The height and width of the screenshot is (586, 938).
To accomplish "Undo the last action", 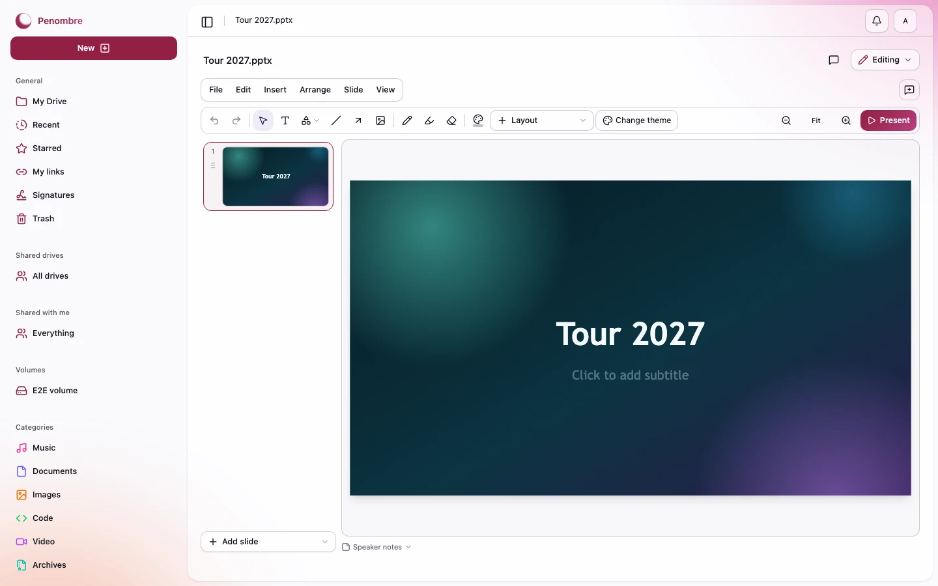I will [214, 120].
